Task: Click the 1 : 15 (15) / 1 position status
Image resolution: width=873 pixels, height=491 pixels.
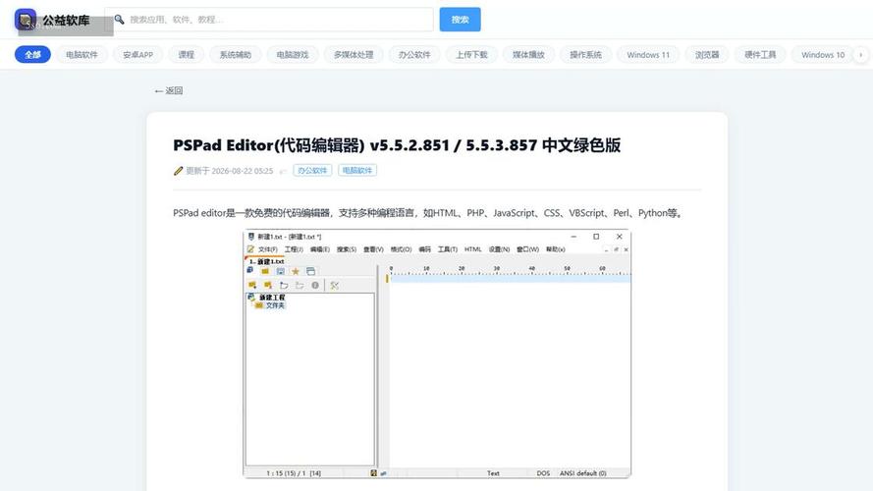Action: 294,473
